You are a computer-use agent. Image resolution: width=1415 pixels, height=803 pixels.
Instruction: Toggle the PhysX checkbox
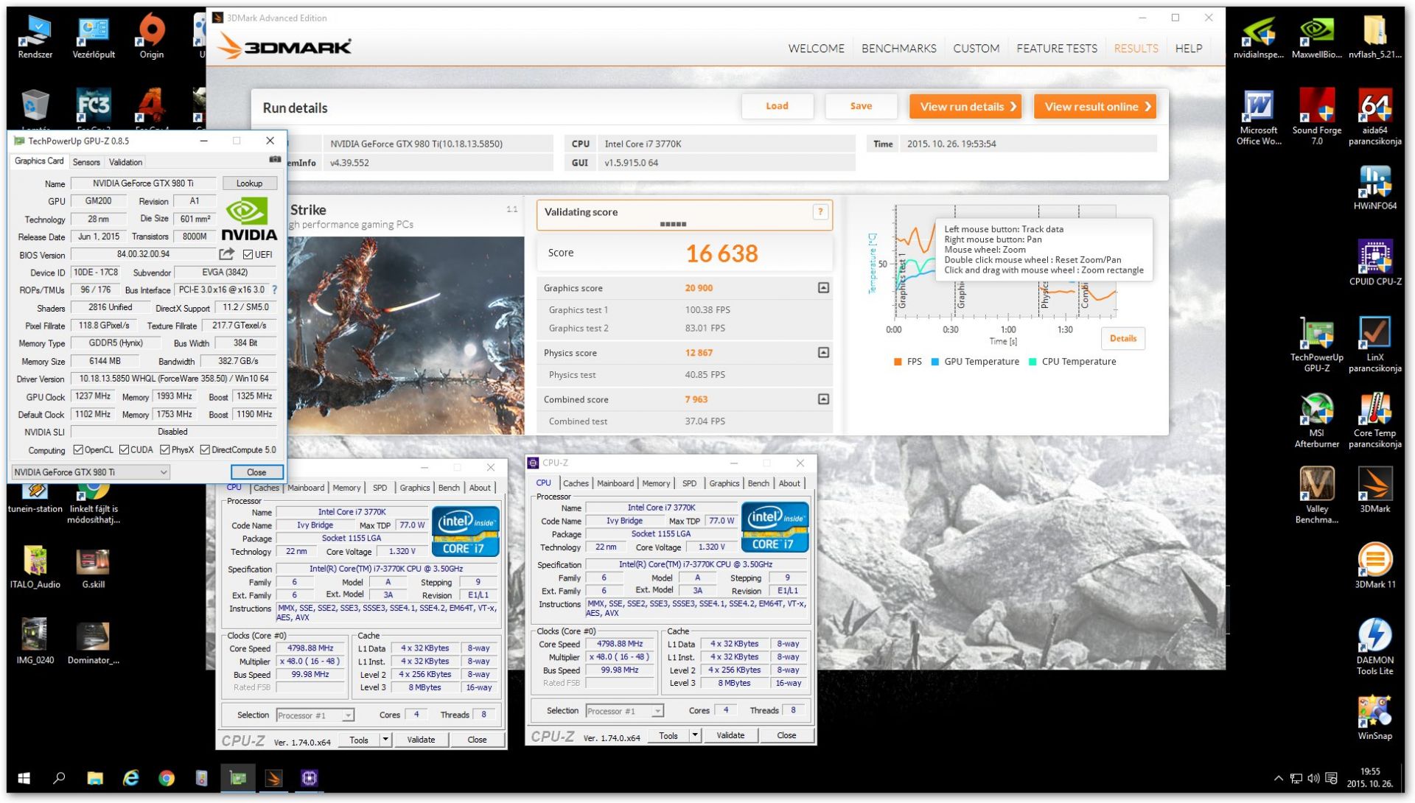165,450
